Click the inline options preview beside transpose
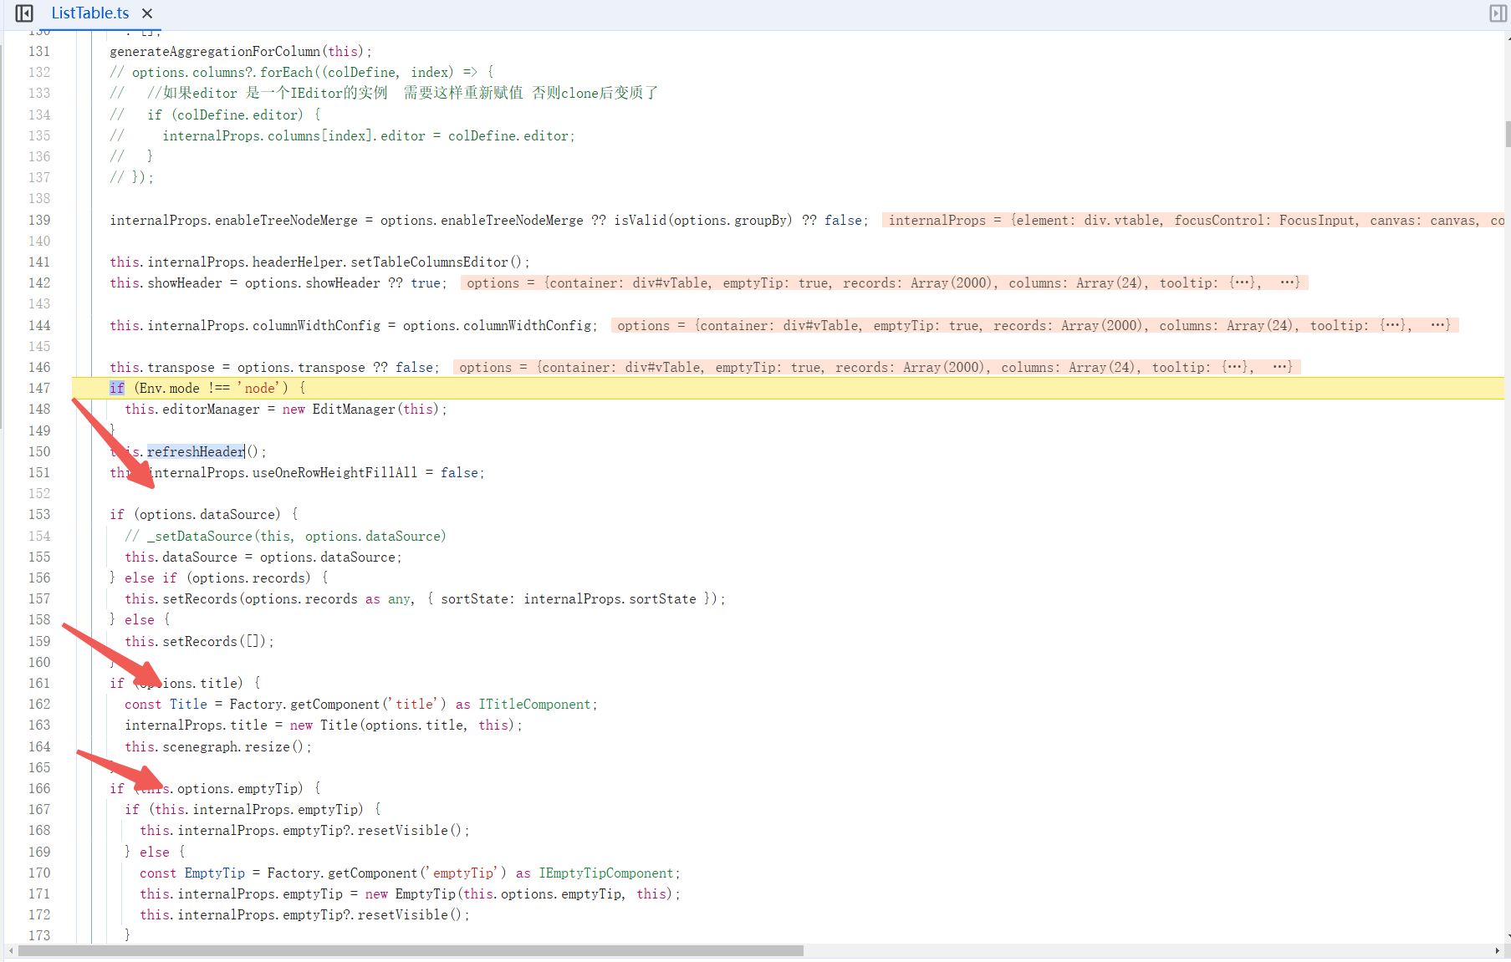Image resolution: width=1511 pixels, height=962 pixels. [875, 367]
